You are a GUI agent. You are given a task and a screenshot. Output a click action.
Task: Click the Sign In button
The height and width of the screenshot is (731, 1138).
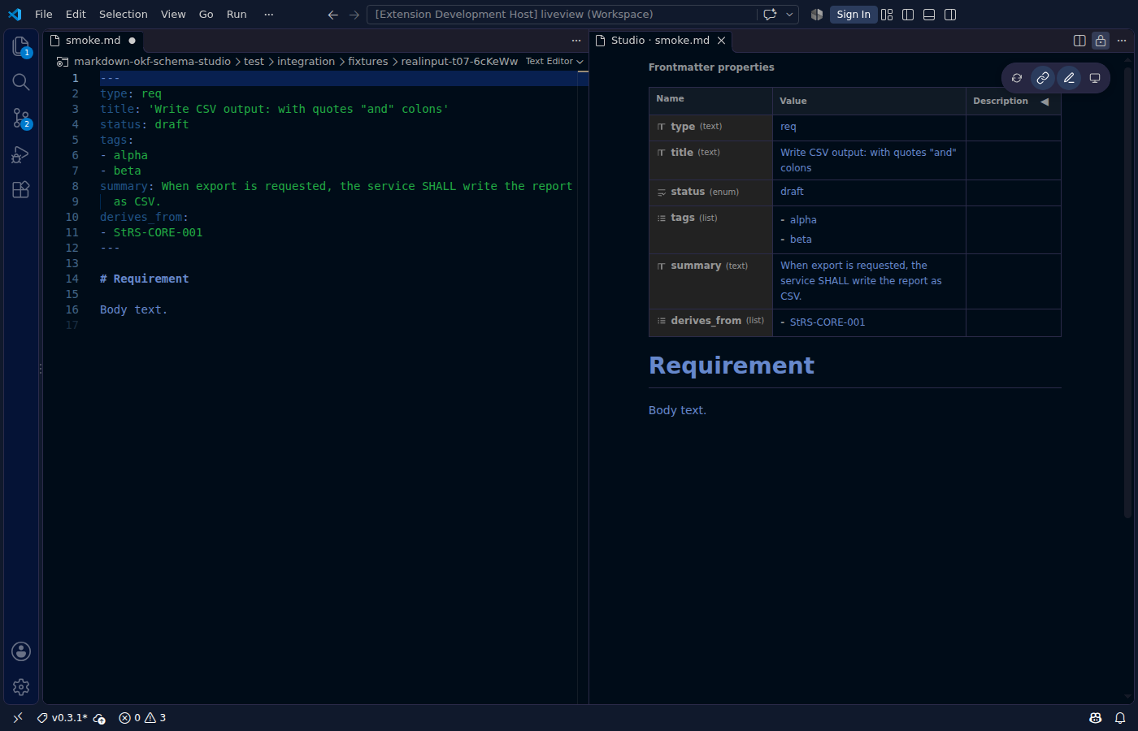pos(853,15)
